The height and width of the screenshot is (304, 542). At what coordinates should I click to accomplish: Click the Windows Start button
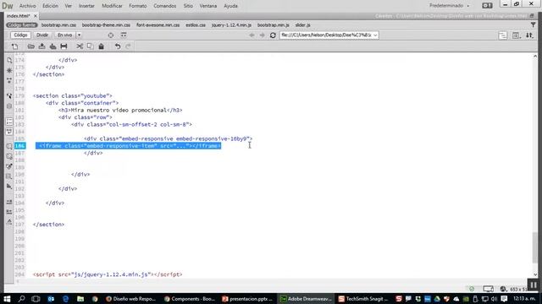(7, 298)
